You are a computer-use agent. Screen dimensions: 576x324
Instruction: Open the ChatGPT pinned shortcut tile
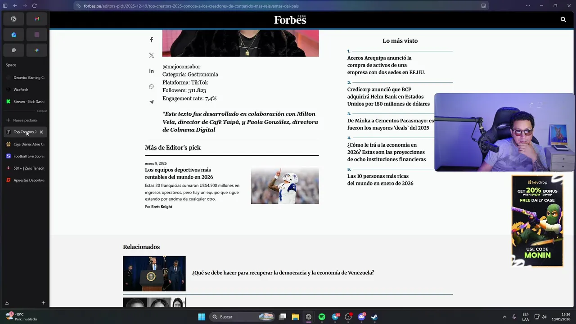pyautogui.click(x=13, y=50)
